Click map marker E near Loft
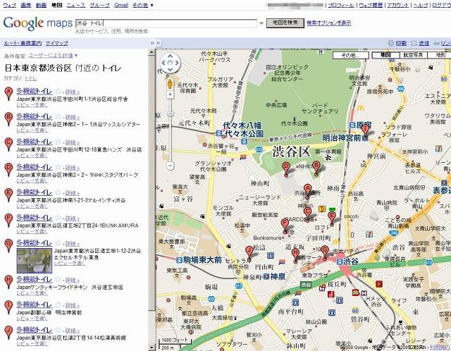This screenshot has width=451, height=351. point(332,218)
